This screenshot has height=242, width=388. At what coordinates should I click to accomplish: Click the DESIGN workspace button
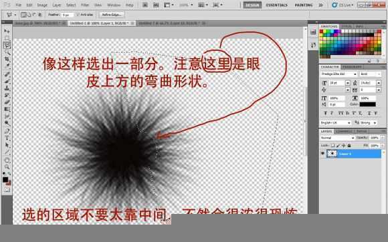coord(252,5)
